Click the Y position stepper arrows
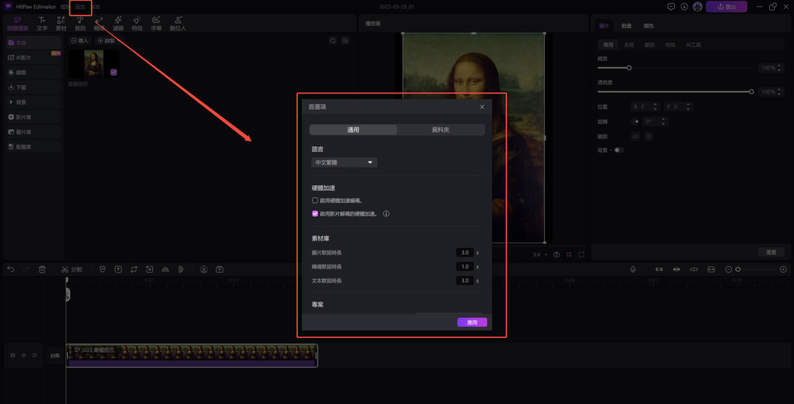Image resolution: width=794 pixels, height=404 pixels. (x=689, y=107)
